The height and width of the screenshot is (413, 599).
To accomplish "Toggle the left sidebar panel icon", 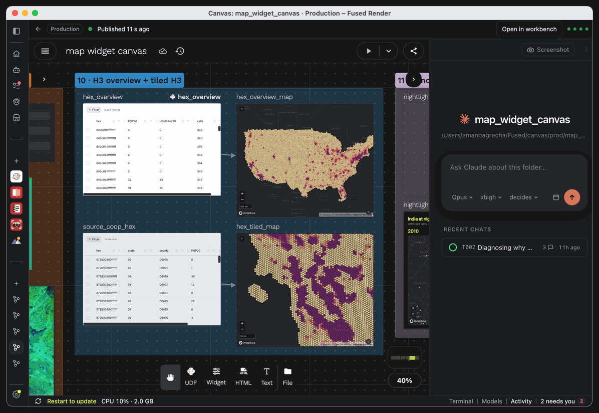I will (17, 31).
